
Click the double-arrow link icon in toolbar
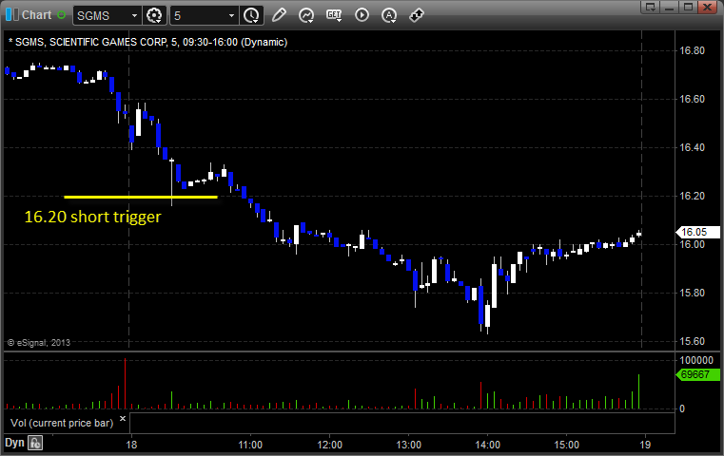click(417, 15)
